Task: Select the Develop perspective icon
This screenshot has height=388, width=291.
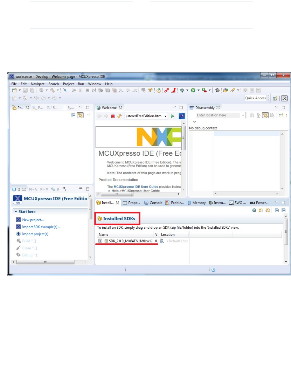Action: 285,98
